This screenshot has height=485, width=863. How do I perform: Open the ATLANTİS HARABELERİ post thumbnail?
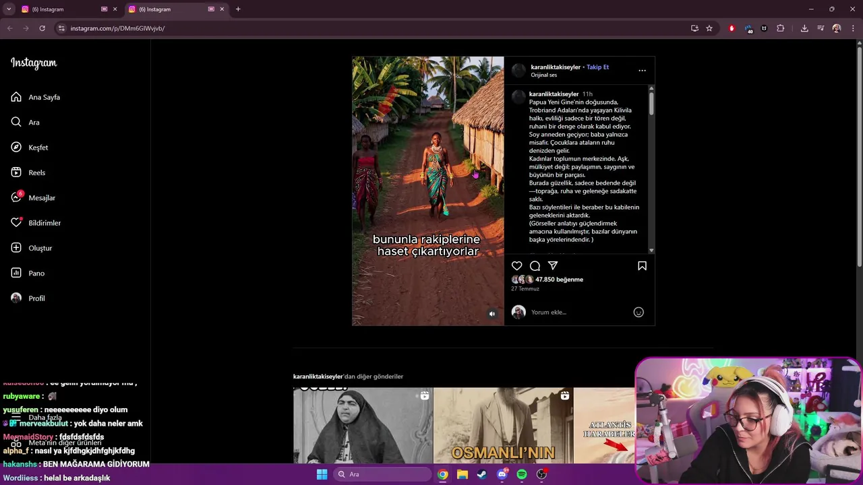[x=605, y=426]
